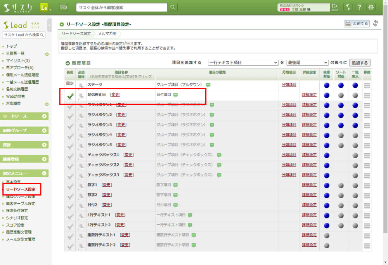
Task: Click the サスケ全体から顧客検索 search field
Action: [x=122, y=7]
